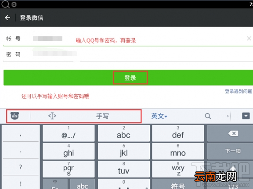Screen dimensions: 253x189
Task: Toggle the 中/En language key
Action: tap(55, 184)
